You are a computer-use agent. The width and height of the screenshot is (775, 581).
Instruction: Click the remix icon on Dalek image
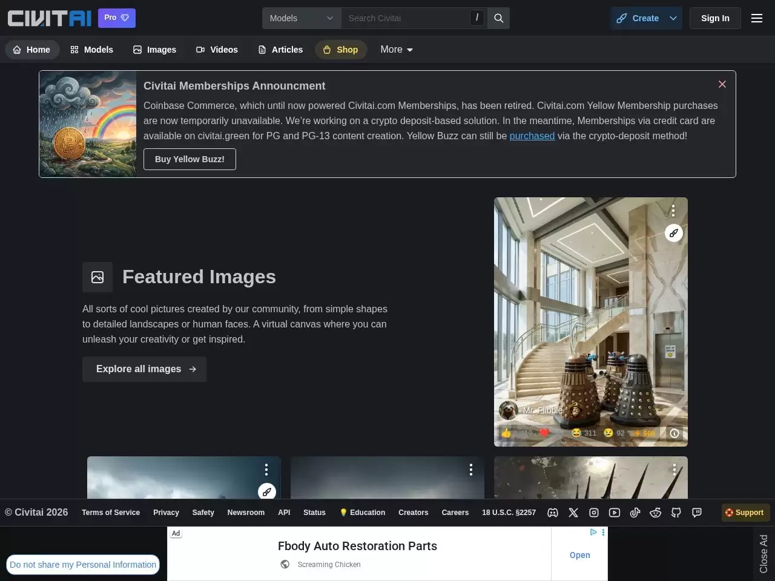(673, 233)
